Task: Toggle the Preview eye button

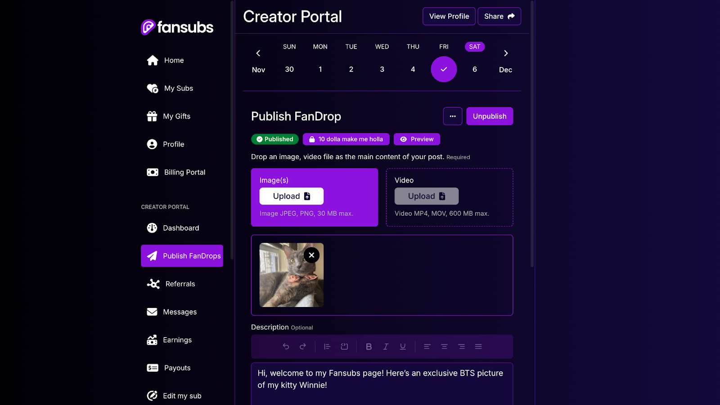Action: [x=416, y=139]
